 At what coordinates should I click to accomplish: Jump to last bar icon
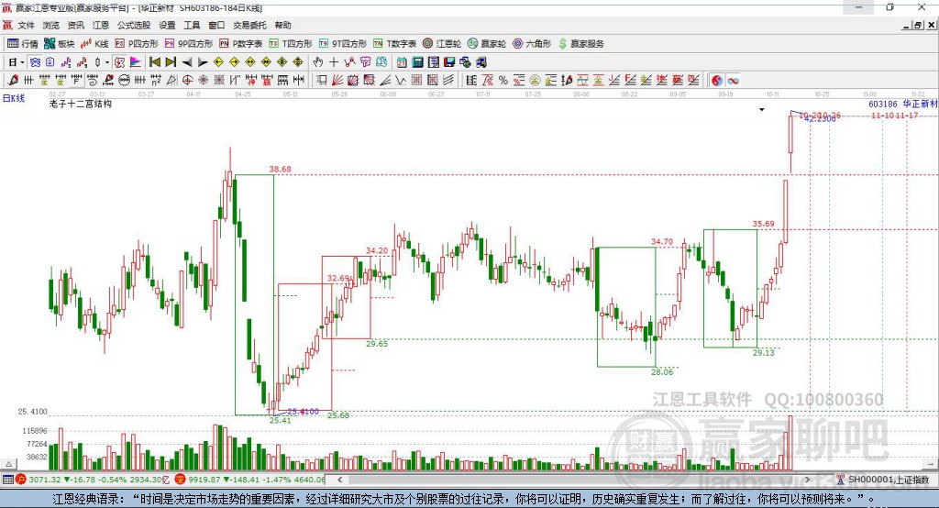pyautogui.click(x=171, y=62)
